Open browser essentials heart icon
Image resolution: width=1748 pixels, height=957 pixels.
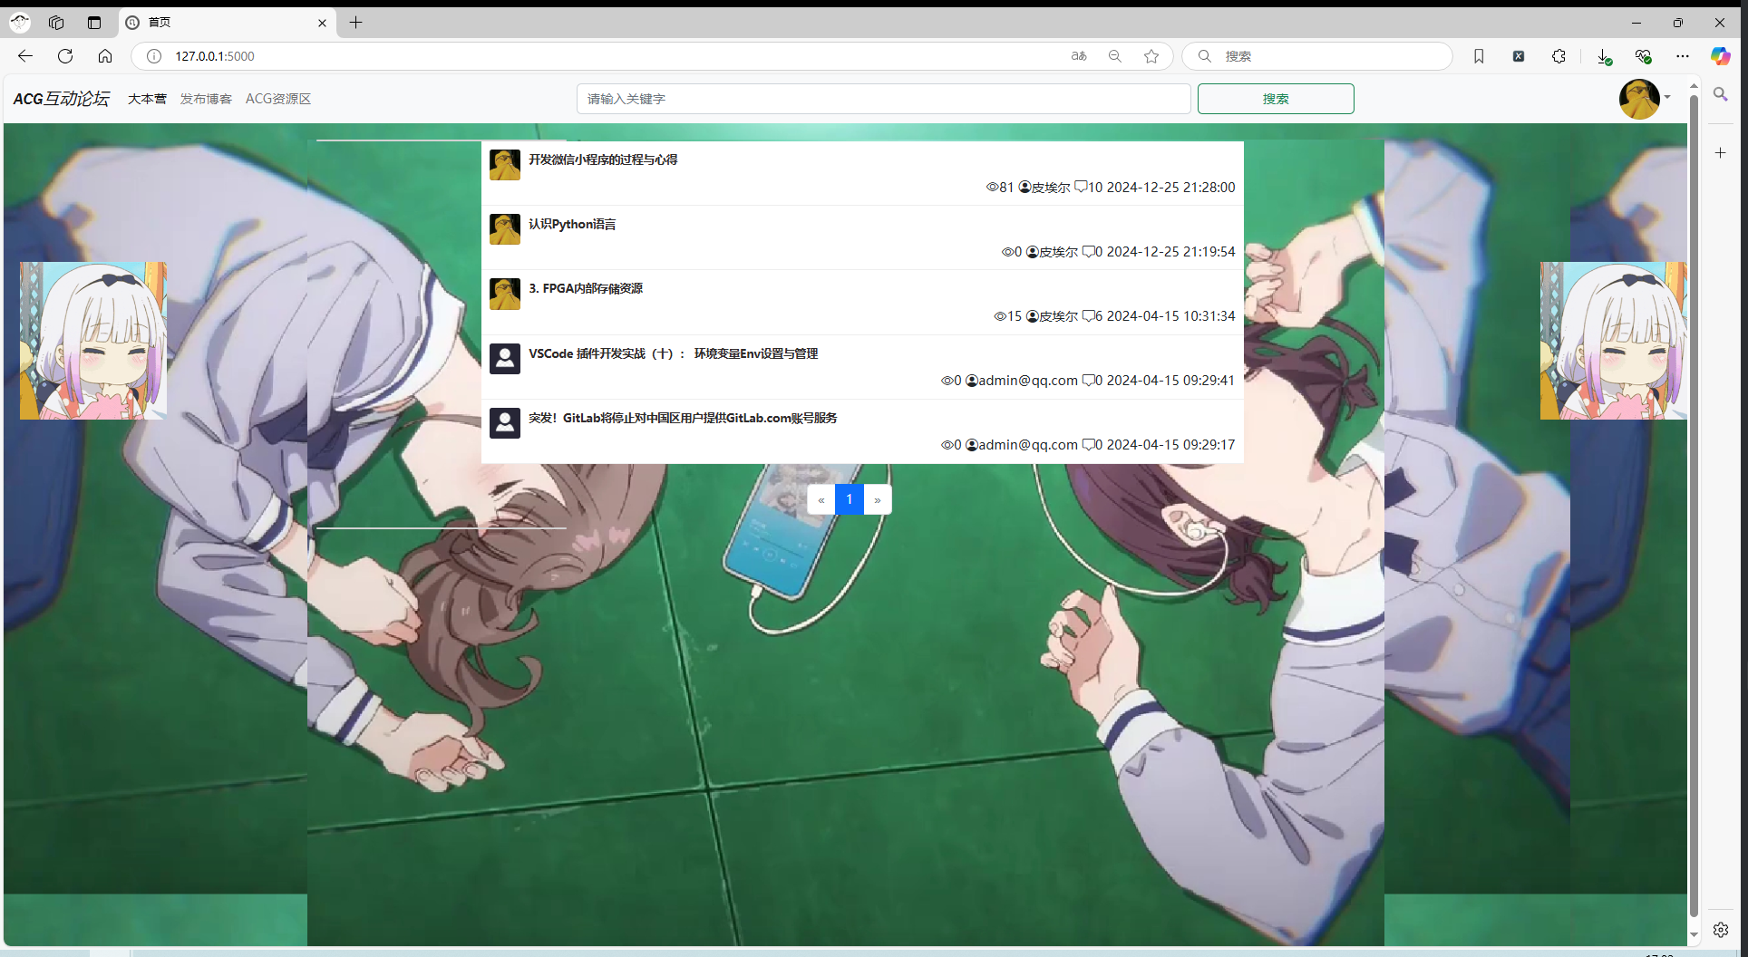tap(1643, 56)
